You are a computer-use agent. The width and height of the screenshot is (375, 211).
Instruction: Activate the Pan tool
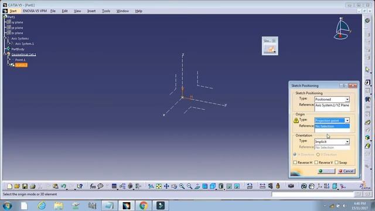(x=166, y=186)
